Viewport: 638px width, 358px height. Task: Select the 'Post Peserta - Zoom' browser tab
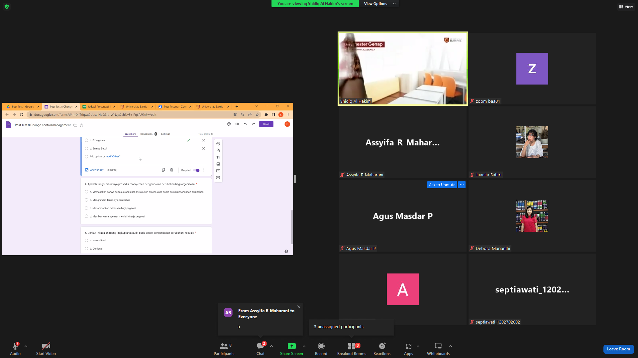coord(175,107)
